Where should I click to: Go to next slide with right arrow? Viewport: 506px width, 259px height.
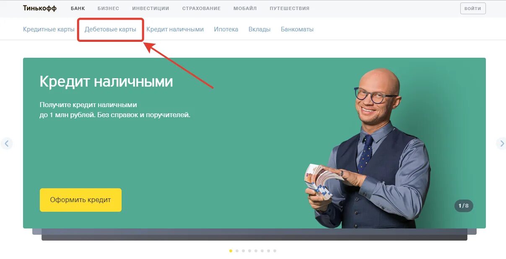[501, 144]
